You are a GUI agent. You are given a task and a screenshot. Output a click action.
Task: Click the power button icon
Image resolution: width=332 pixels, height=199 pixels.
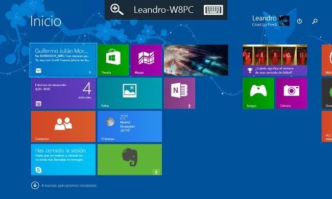point(299,21)
